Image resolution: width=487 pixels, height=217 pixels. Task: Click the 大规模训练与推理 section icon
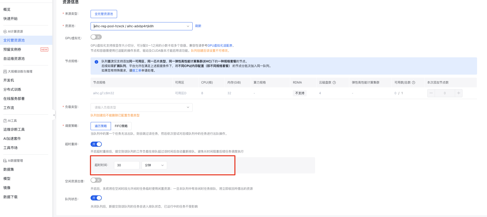click(5, 72)
